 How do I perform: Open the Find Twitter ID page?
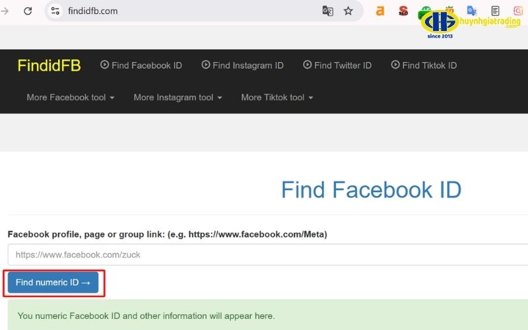pyautogui.click(x=337, y=65)
